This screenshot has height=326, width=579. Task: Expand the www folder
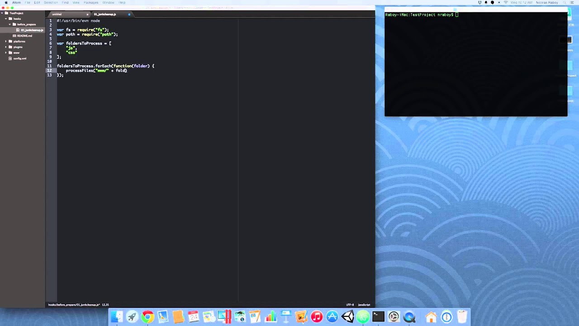(x=6, y=53)
